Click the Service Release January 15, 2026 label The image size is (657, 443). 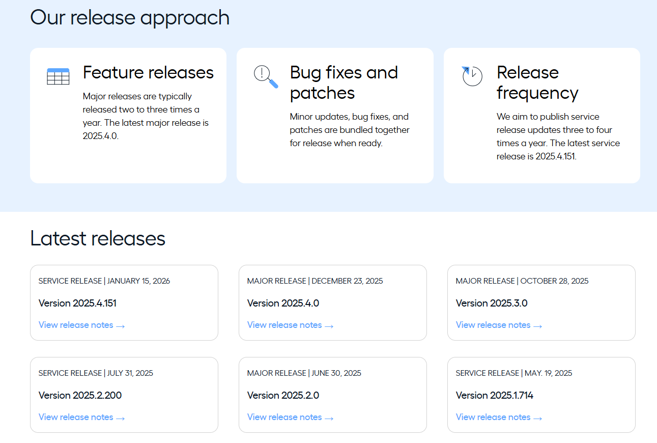(x=104, y=281)
